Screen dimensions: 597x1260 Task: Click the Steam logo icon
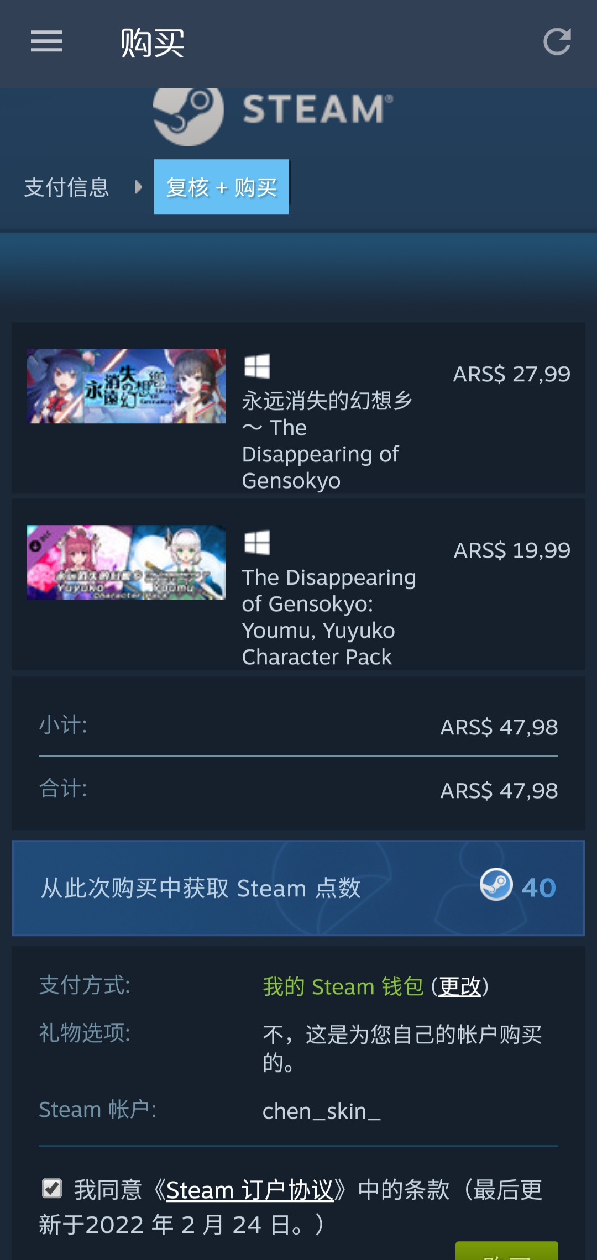[x=188, y=115]
